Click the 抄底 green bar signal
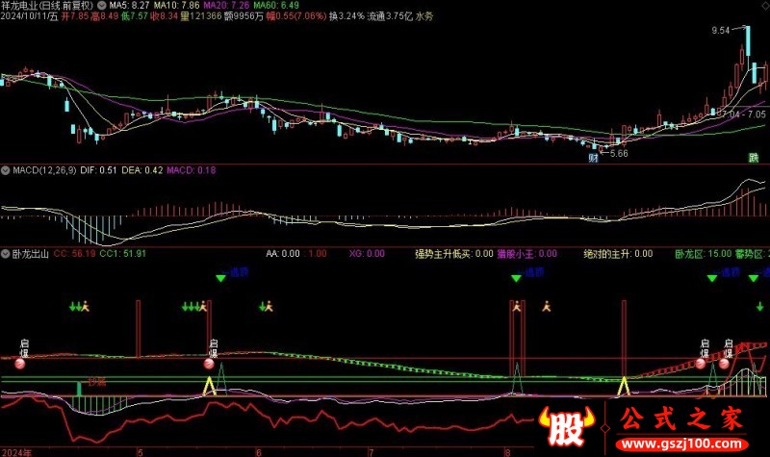This screenshot has height=457, width=770. click(x=79, y=389)
